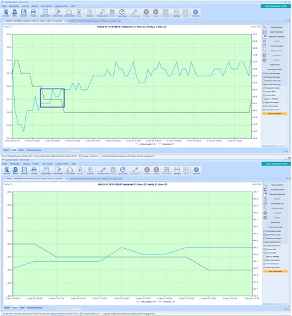Click Zoom Messwerte side panel icon, lower window
This screenshot has height=316, width=292.
tap(265, 190)
